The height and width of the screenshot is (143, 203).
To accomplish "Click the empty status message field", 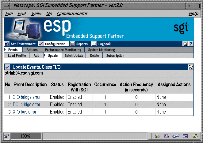I will [x=95, y=136].
